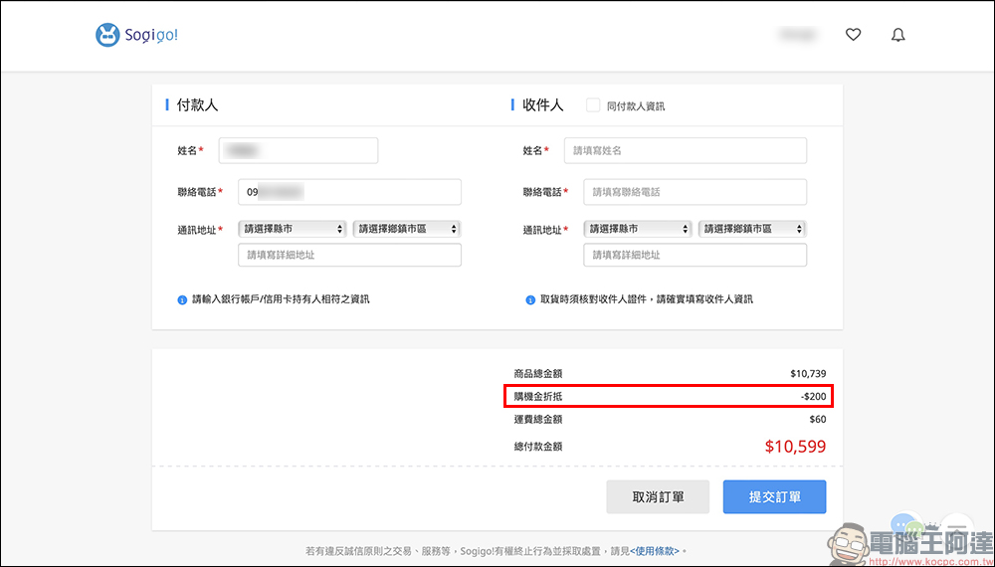Open the recipient 請選擇鄉鎮市區 dropdown

(x=752, y=229)
